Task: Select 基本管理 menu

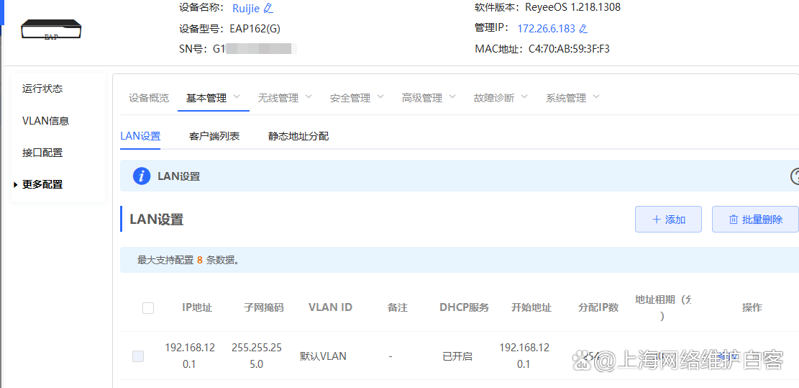Action: (206, 98)
